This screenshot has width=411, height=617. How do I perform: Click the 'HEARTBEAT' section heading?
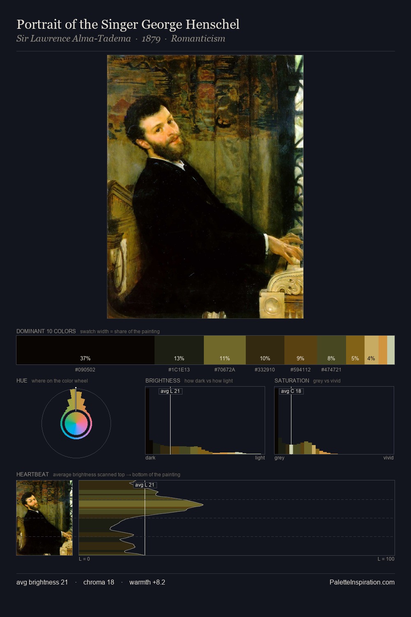tap(32, 474)
